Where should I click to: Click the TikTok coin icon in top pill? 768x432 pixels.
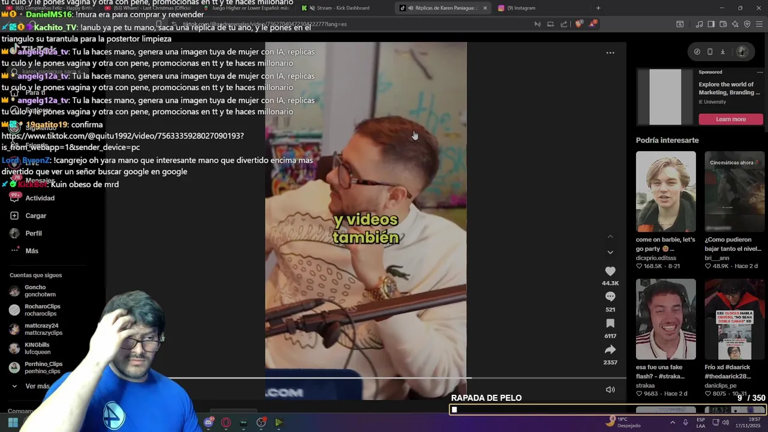(x=697, y=52)
